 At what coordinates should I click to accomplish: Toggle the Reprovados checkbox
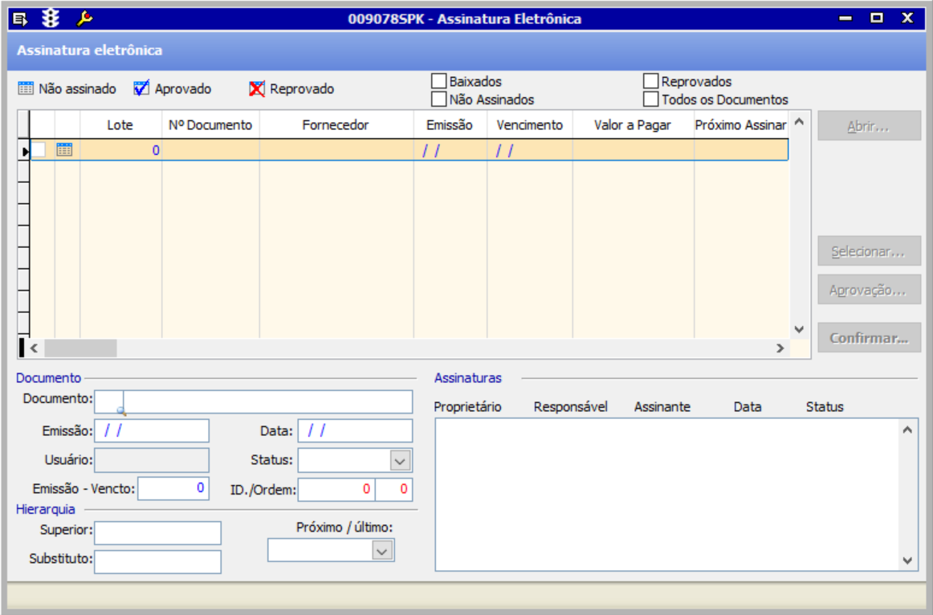pyautogui.click(x=650, y=81)
